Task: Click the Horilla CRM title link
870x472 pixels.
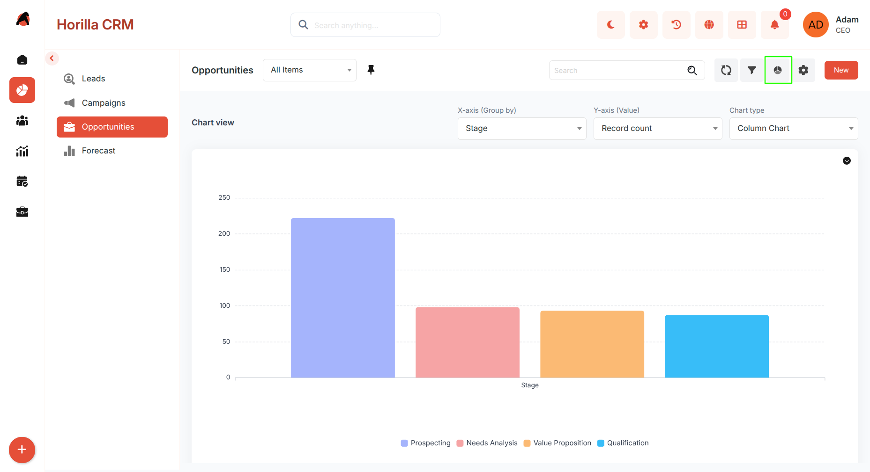Action: tap(95, 25)
